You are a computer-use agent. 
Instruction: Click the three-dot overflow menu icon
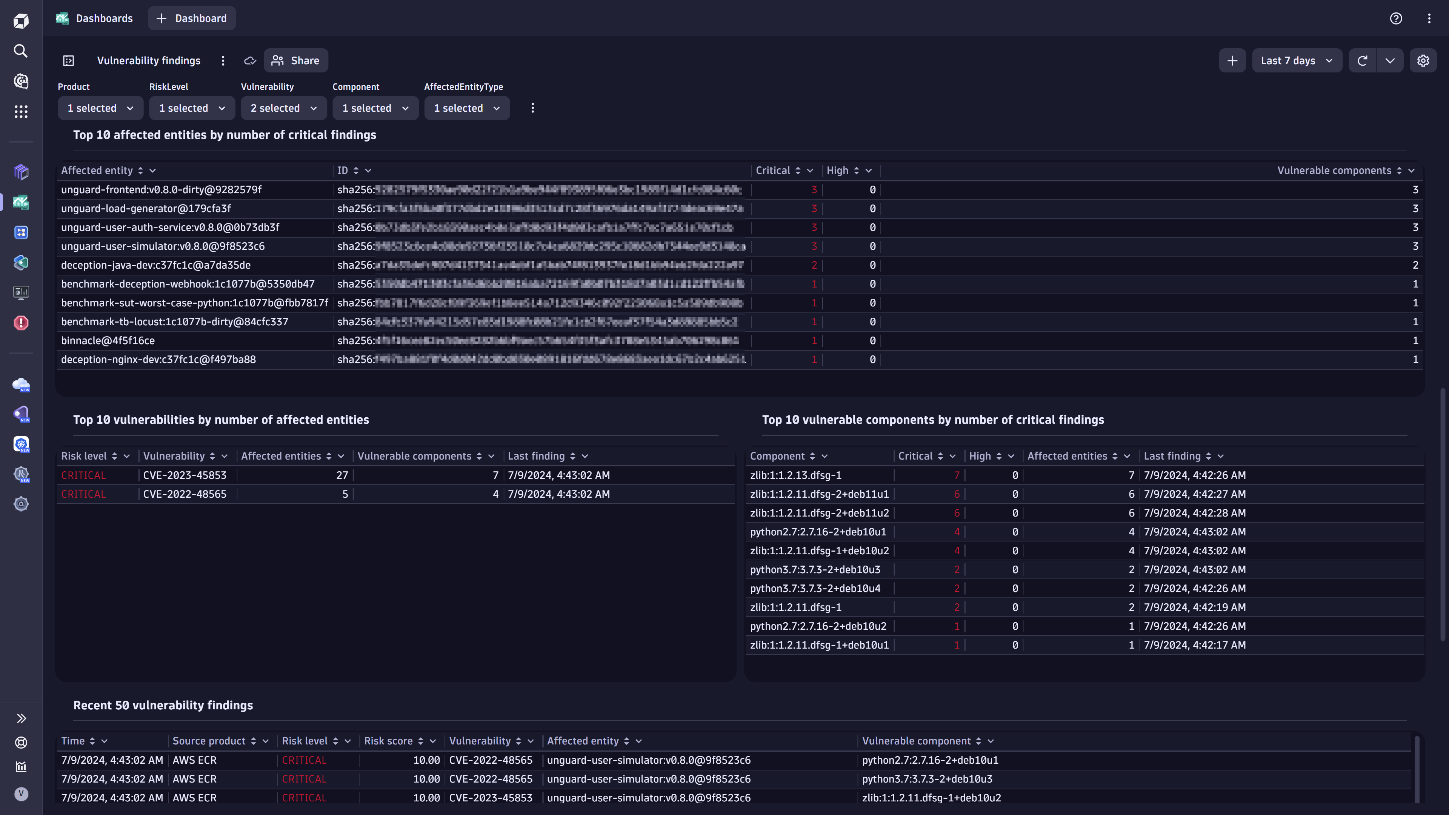point(223,61)
